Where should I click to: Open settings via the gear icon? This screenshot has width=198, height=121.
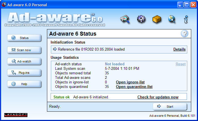[141, 19]
